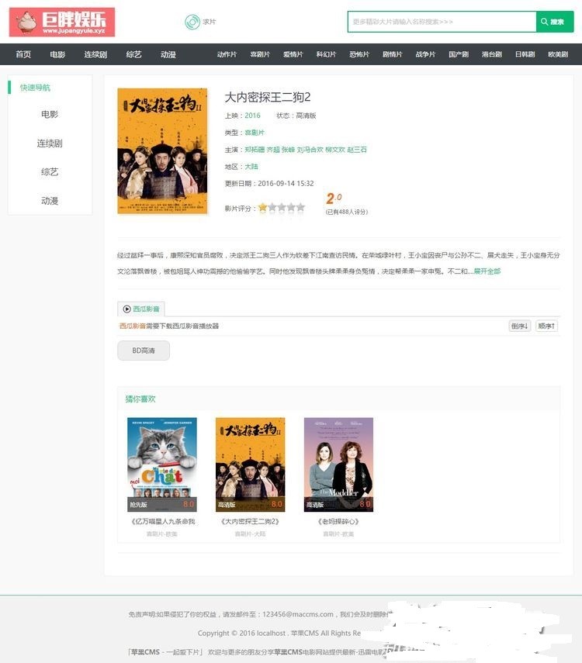Screen dimensions: 582x663
Task: Click title 《亿万喵星人九条命我
Action: (x=162, y=521)
